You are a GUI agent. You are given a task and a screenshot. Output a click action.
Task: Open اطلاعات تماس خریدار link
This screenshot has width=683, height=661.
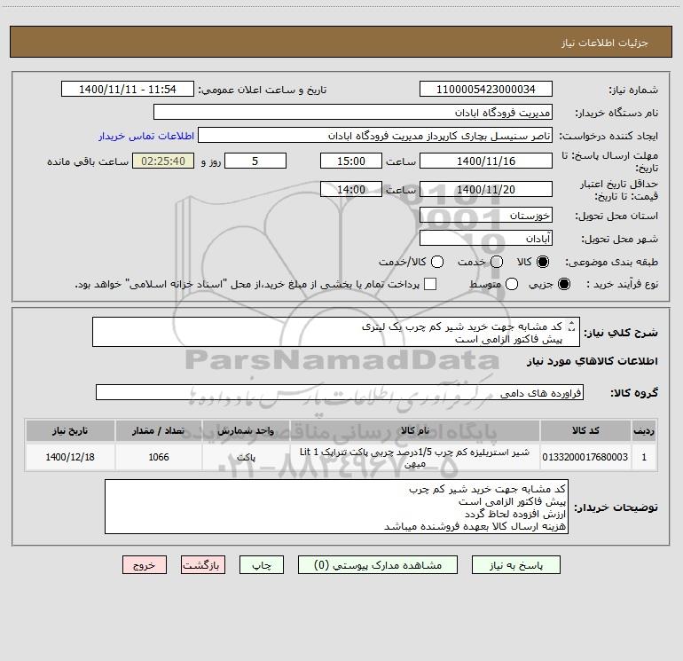[x=146, y=136]
